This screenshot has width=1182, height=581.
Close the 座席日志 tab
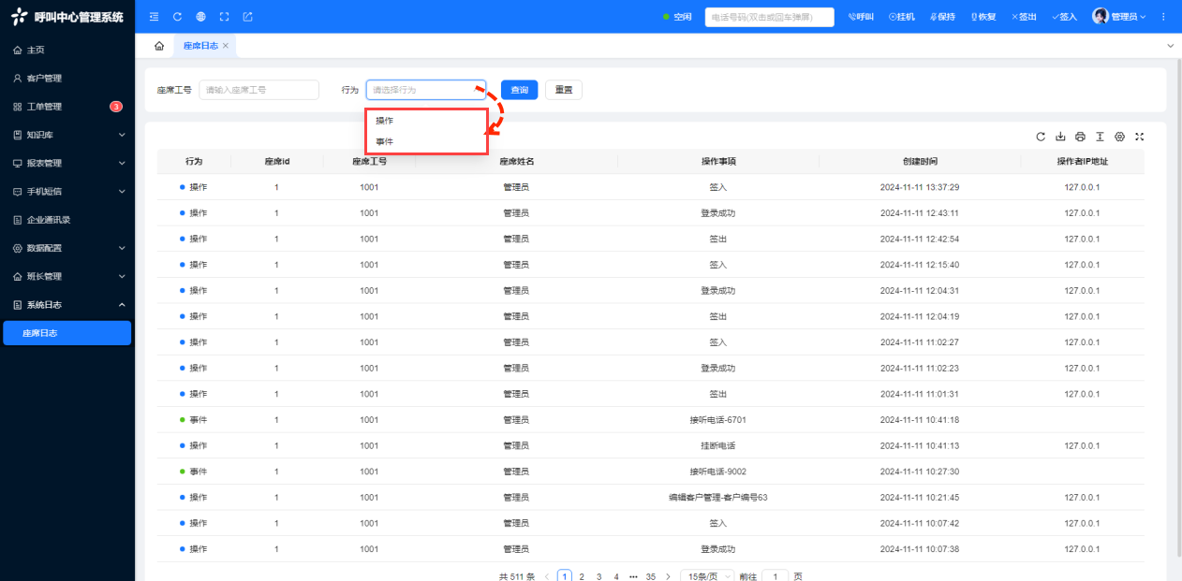[x=226, y=46]
